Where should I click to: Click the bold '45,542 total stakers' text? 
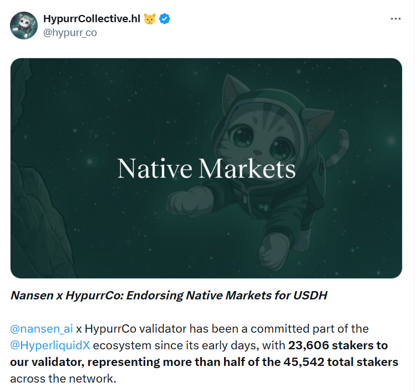click(341, 362)
